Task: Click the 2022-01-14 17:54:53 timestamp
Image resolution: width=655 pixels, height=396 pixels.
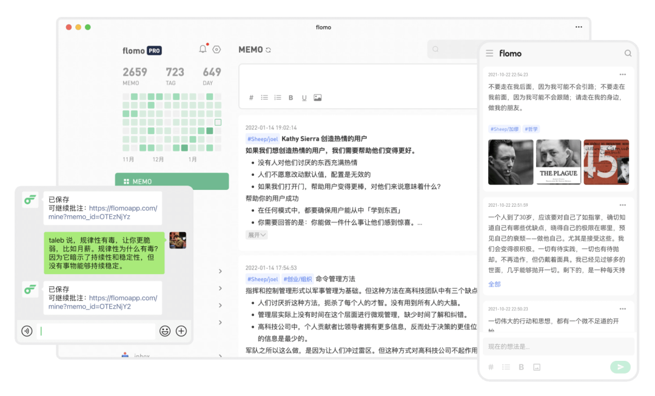Action: (x=271, y=268)
